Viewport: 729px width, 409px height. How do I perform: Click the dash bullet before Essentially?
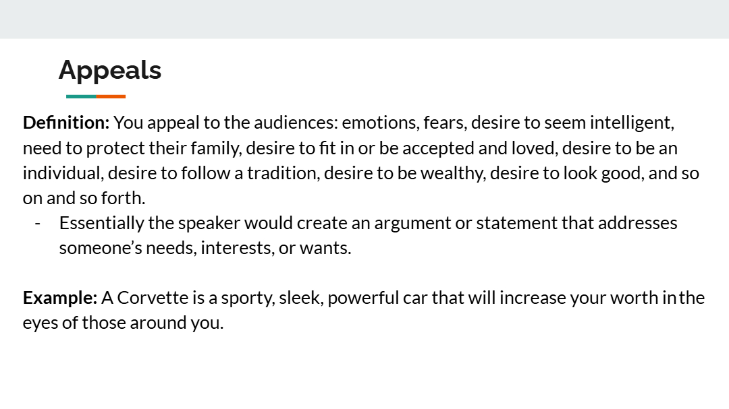tap(38, 223)
